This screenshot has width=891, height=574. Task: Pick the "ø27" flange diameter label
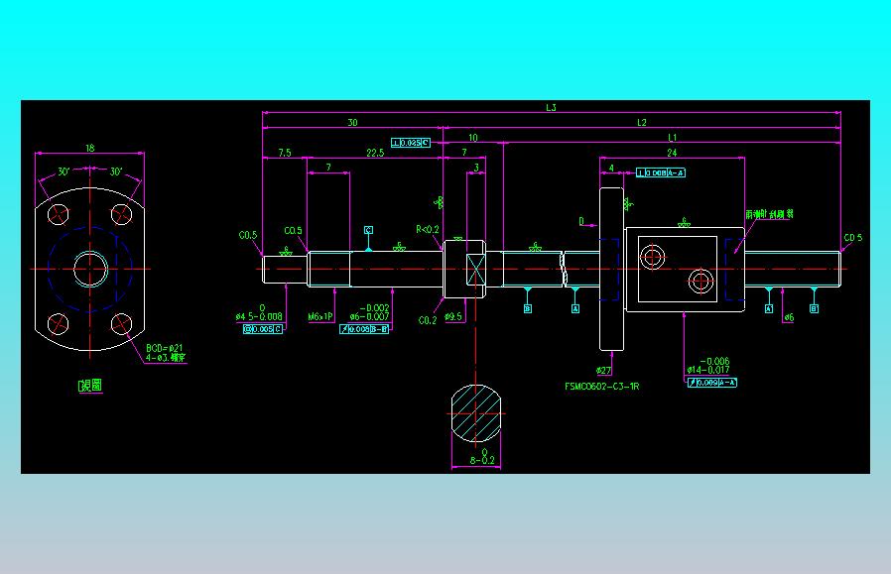pos(604,370)
